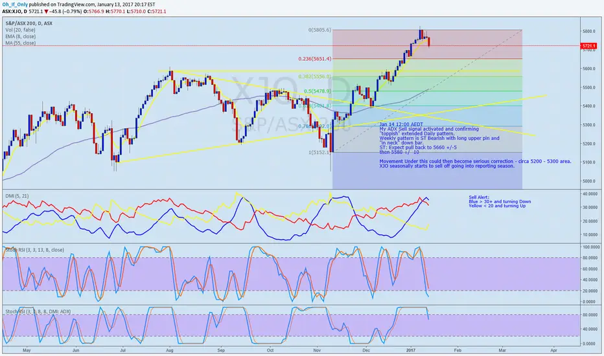
Task: Select the S&P/ASX 200, D, ASX chart title
Action: pyautogui.click(x=29, y=23)
